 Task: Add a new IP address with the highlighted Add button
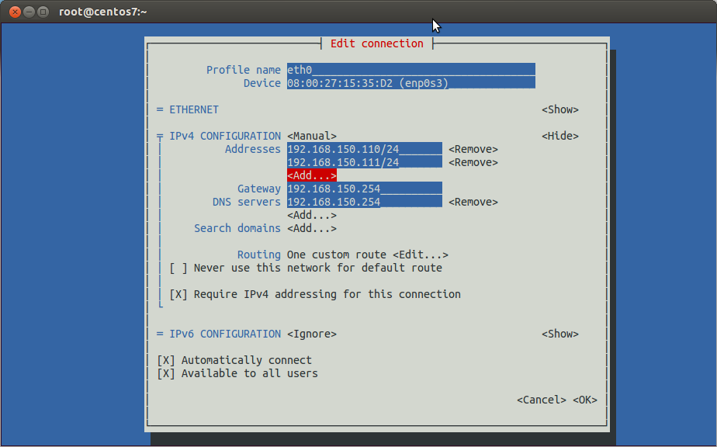(312, 175)
